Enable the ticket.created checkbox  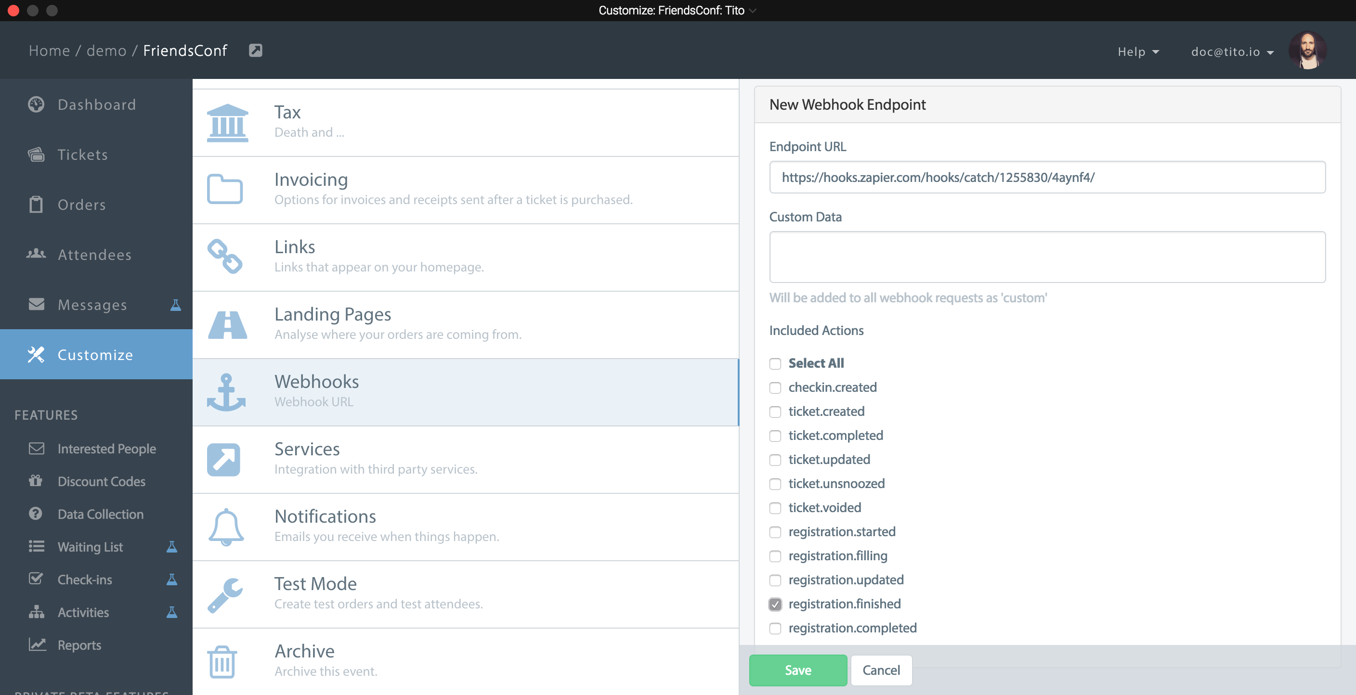tap(774, 412)
